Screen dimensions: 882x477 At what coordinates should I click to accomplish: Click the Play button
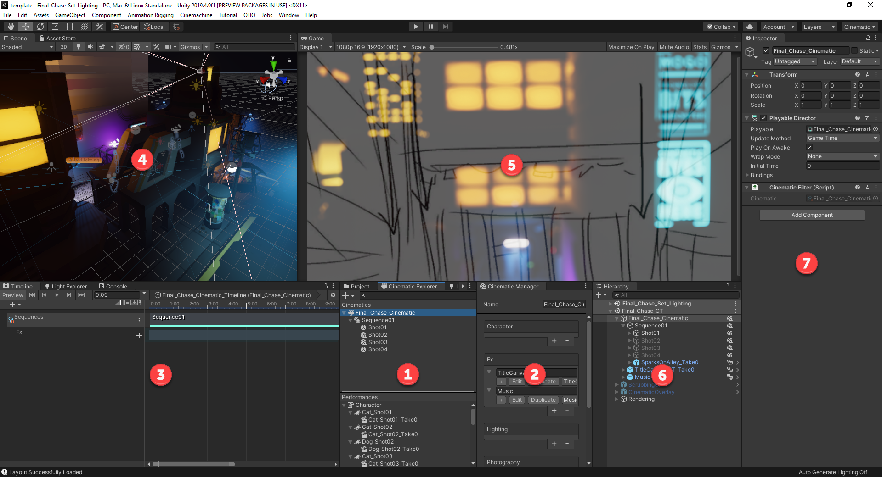click(x=416, y=27)
